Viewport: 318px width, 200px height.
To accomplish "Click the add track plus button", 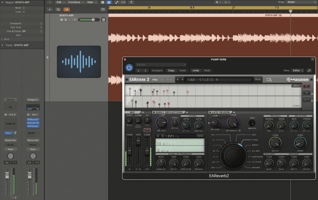I will point(49,9).
